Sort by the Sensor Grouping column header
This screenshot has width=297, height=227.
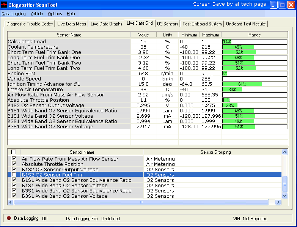215,152
